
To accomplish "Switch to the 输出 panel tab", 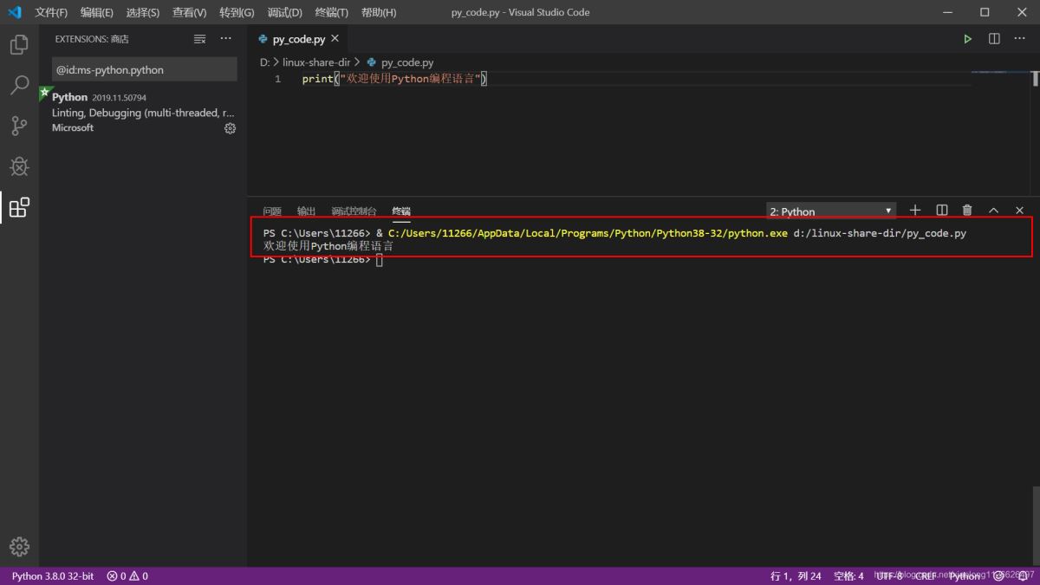I will pyautogui.click(x=305, y=210).
